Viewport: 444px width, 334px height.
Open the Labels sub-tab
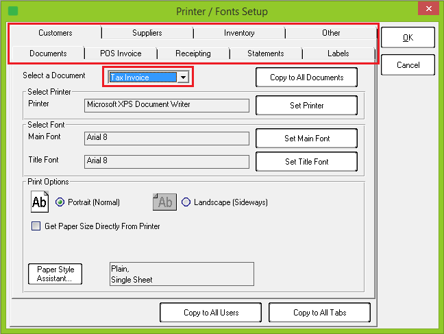point(338,53)
